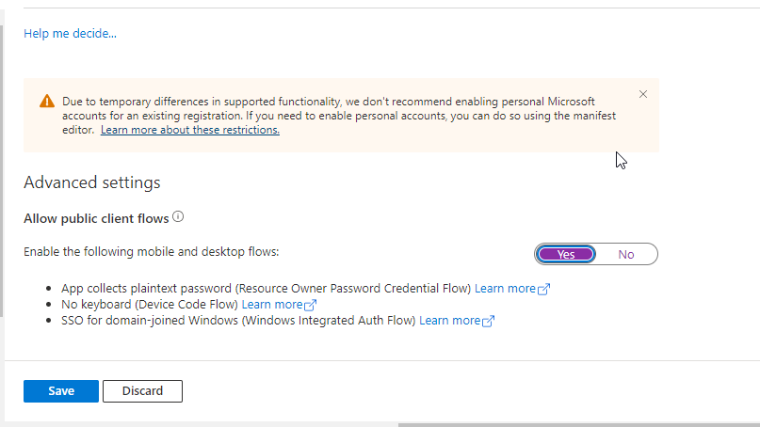The width and height of the screenshot is (760, 427).
Task: Open Learn more for Windows Integrated Auth Flow
Action: [x=449, y=321]
